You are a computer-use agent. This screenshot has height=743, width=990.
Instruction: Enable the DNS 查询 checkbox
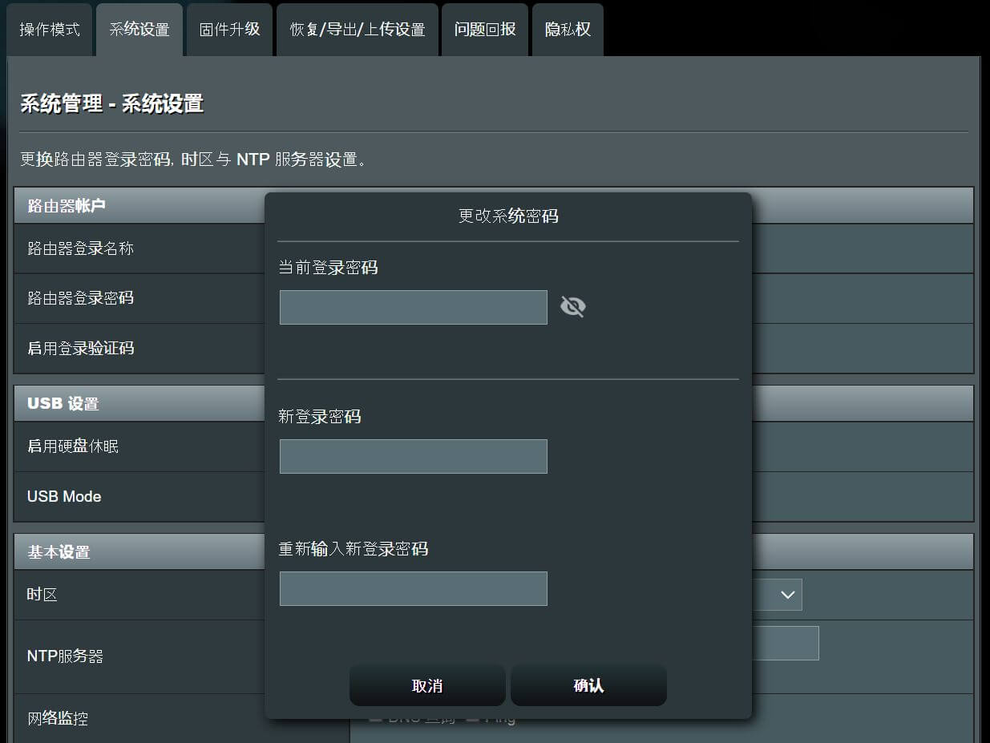pos(377,718)
